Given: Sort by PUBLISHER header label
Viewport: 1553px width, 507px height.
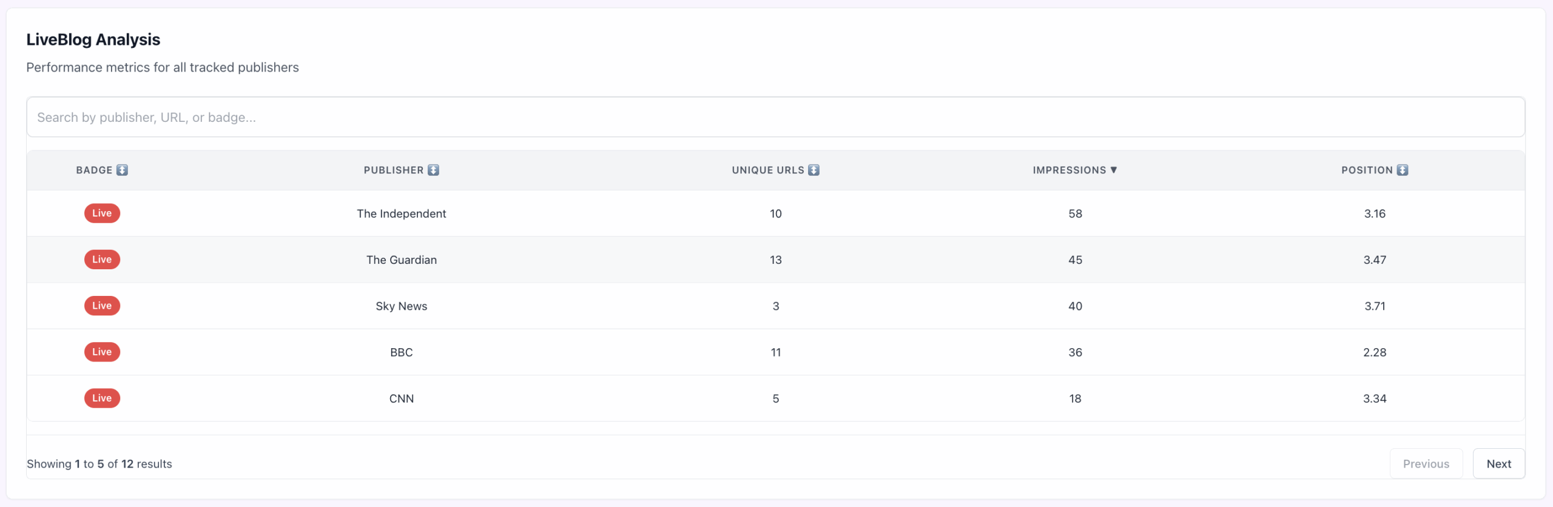Looking at the screenshot, I should (394, 170).
